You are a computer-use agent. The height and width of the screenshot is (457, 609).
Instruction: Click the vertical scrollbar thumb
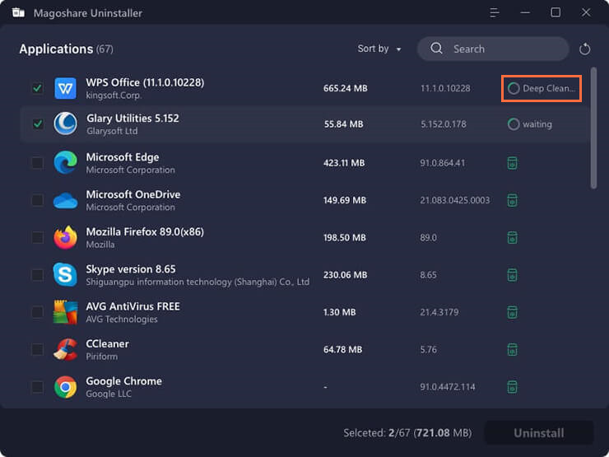coord(593,128)
